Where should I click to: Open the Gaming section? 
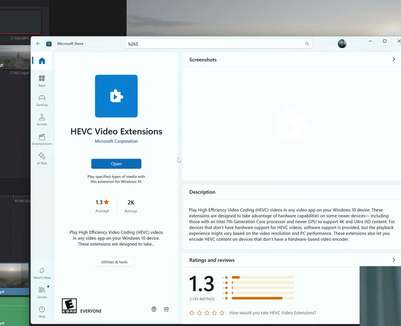click(42, 100)
